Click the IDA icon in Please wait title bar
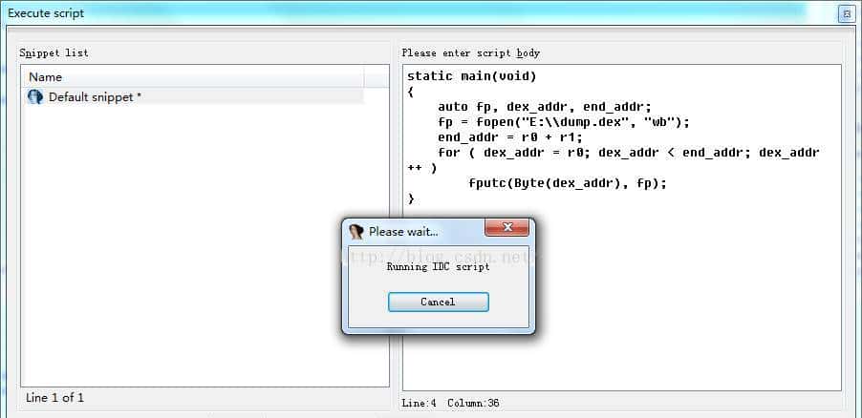Screen dimensions: 862x418 pos(356,231)
